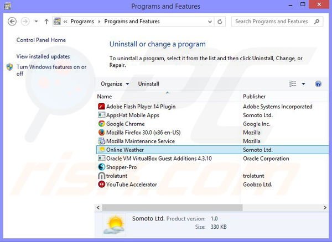Refresh the Programs and Features list
The height and width of the screenshot is (242, 332).
[x=220, y=22]
